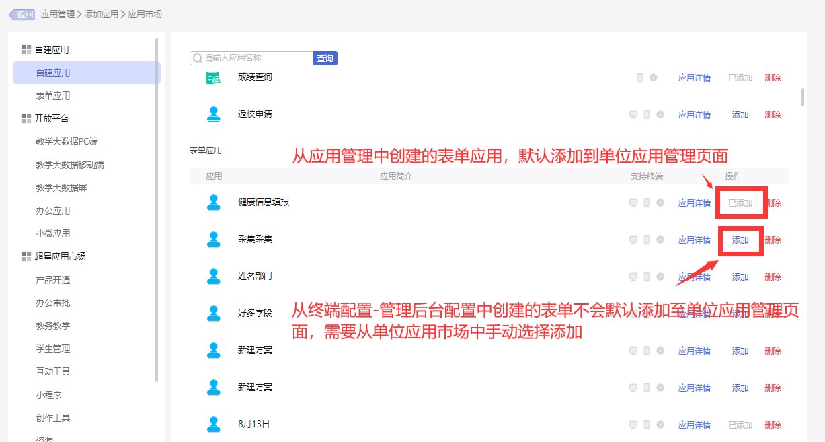
Task: Click the monitor icon for 姓名部门
Action: point(633,277)
